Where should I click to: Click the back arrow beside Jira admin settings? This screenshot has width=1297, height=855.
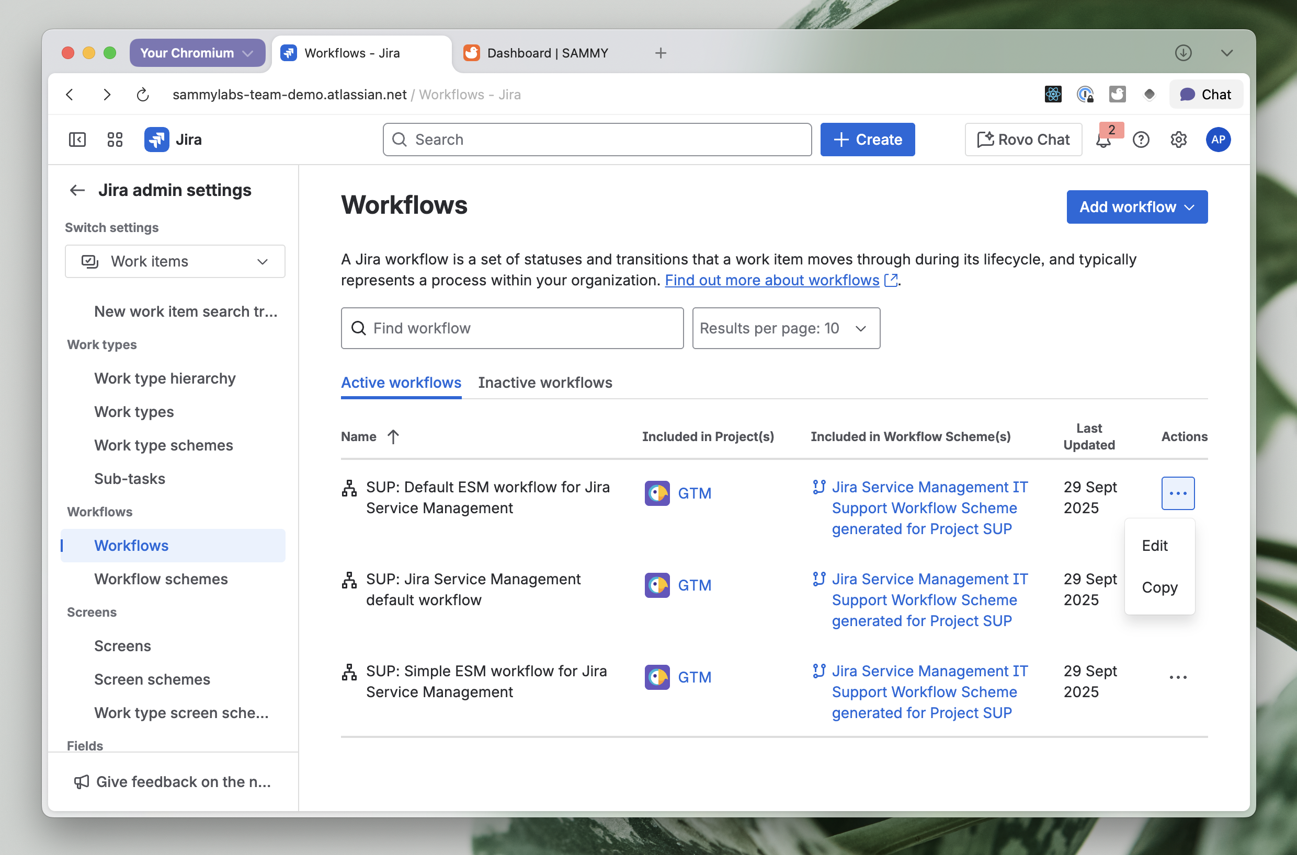point(77,190)
